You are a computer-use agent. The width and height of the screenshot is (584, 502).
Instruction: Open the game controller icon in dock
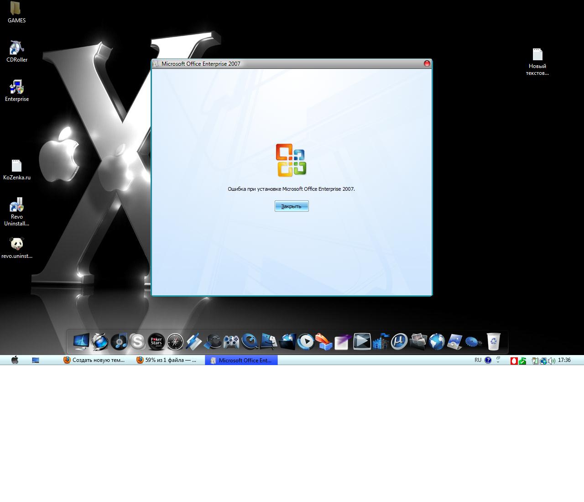click(x=231, y=341)
